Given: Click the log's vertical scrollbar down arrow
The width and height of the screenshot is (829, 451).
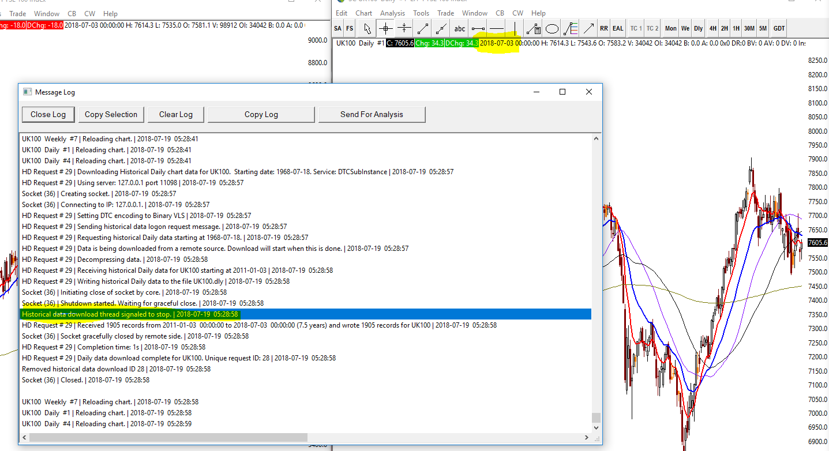Looking at the screenshot, I should coord(596,428).
